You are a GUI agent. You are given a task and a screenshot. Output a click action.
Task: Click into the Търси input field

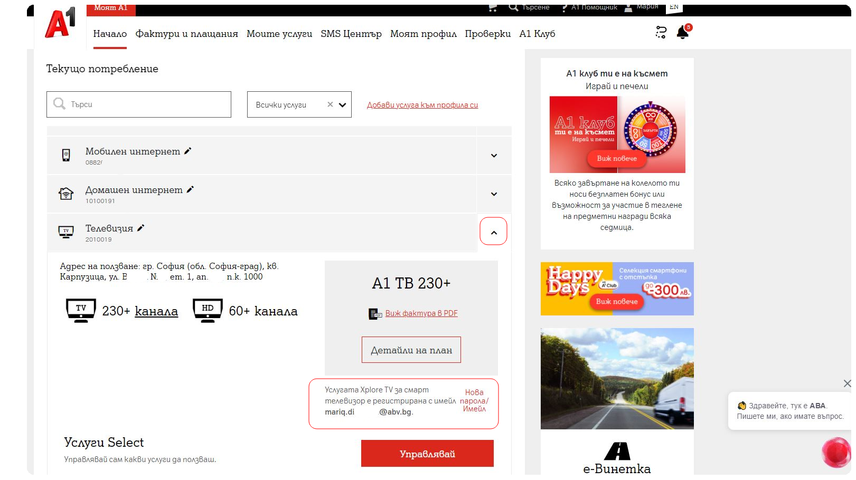(139, 104)
